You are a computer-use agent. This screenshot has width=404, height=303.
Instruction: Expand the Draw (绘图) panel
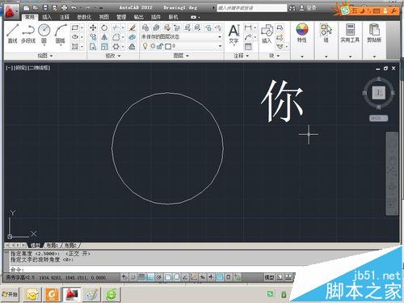[x=45, y=56]
